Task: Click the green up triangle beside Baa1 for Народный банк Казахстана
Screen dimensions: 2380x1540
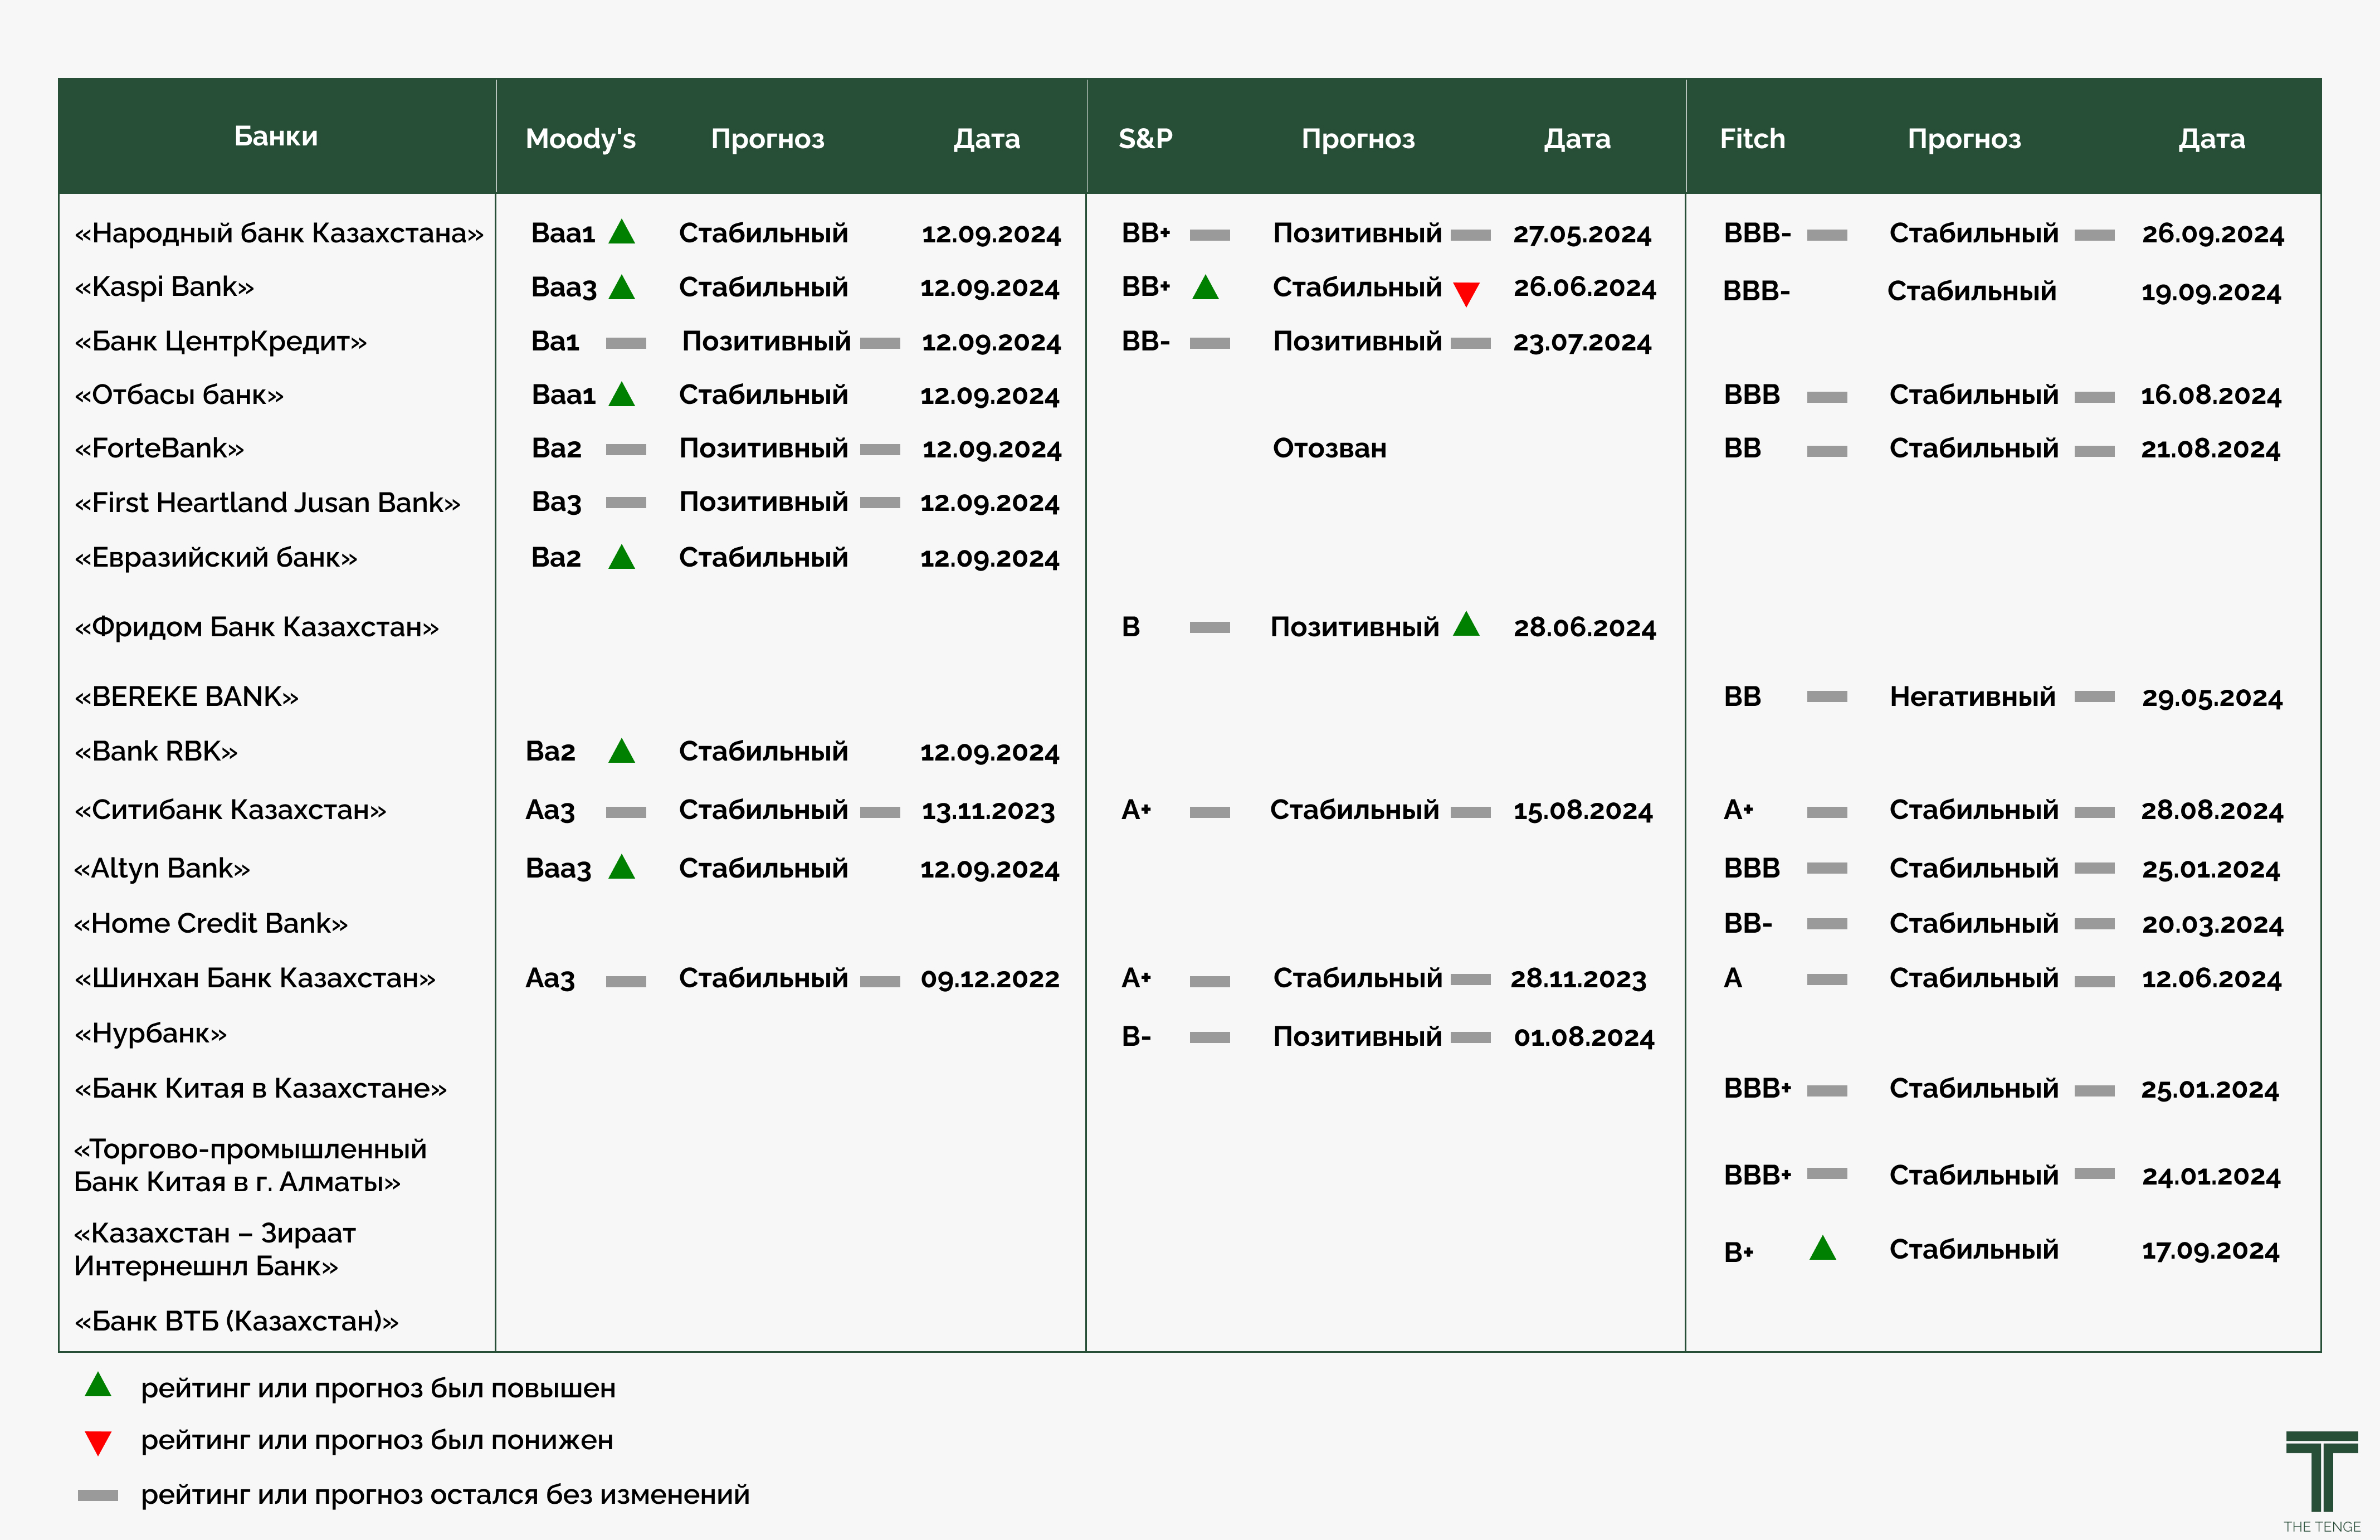Action: (x=622, y=232)
